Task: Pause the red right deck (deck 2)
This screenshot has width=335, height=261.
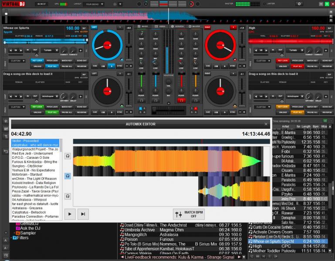Action: [x=216, y=66]
